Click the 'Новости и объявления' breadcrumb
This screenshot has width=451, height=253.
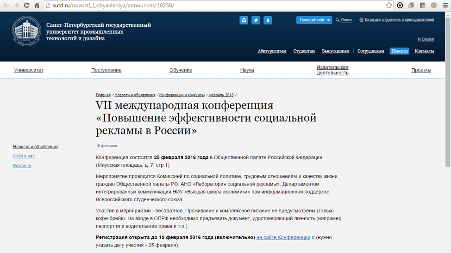click(x=135, y=95)
